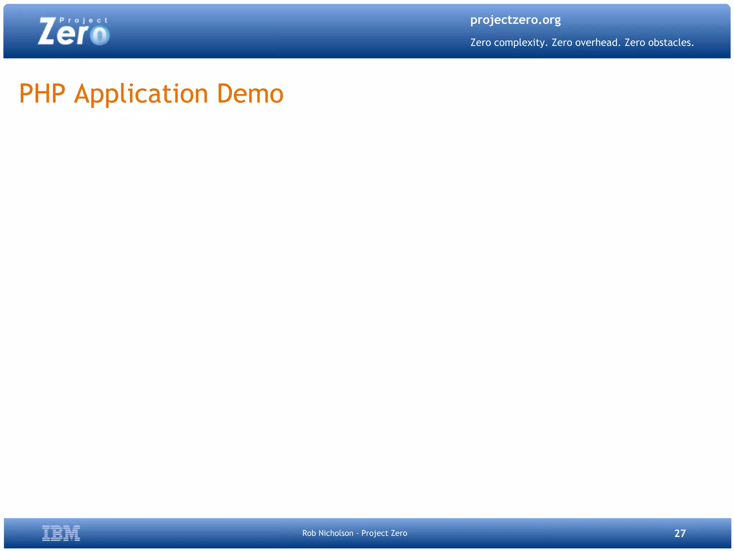
Task: Select the 'PHP Application Demo' title
Action: (151, 94)
